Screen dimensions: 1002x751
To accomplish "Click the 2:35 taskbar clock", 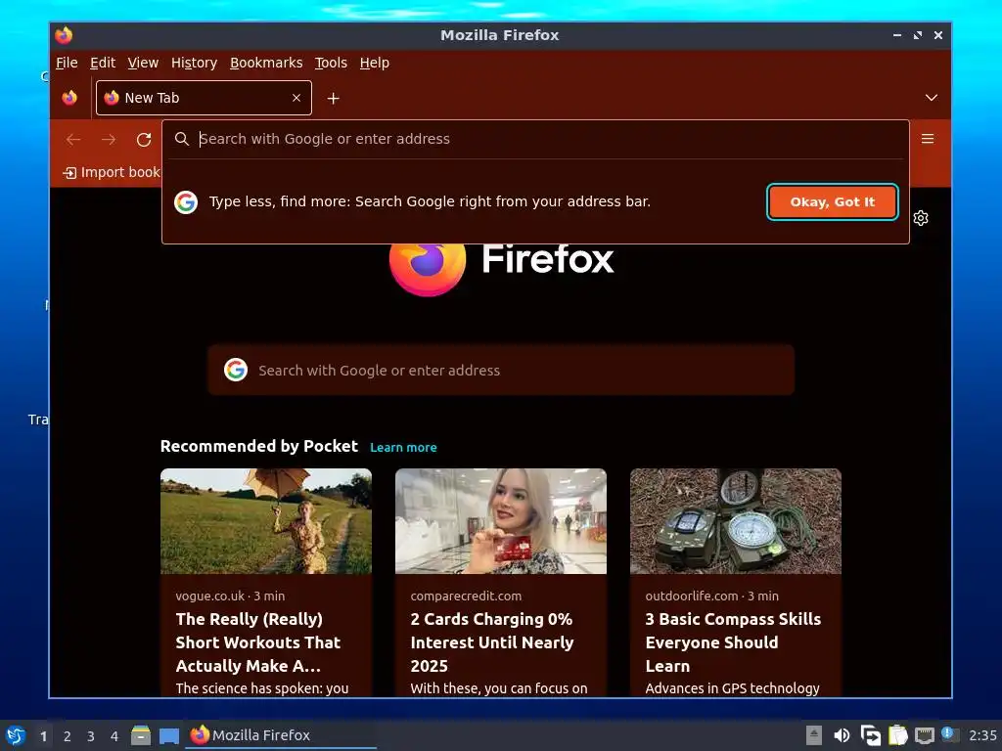I will tap(982, 735).
